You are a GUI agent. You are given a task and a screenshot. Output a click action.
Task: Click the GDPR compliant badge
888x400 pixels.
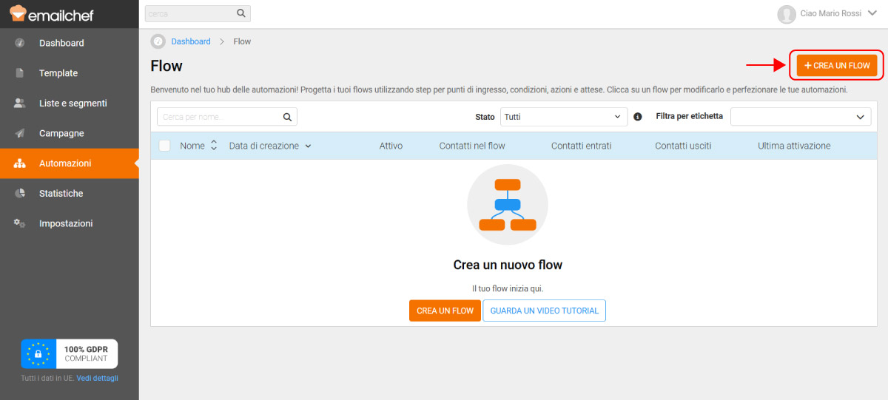click(69, 354)
